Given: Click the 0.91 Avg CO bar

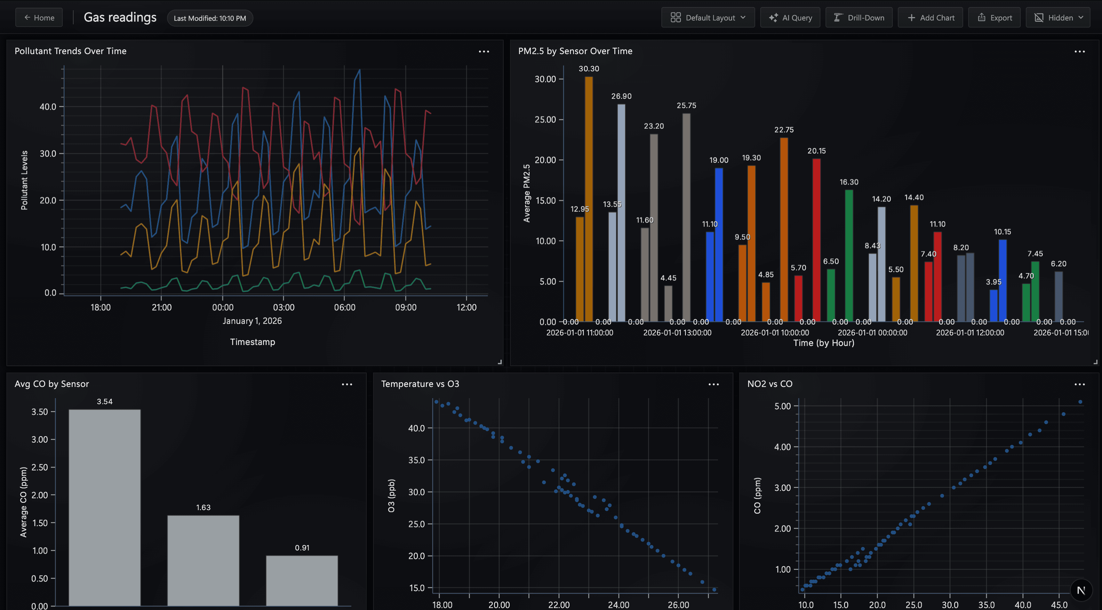Looking at the screenshot, I should (x=302, y=581).
